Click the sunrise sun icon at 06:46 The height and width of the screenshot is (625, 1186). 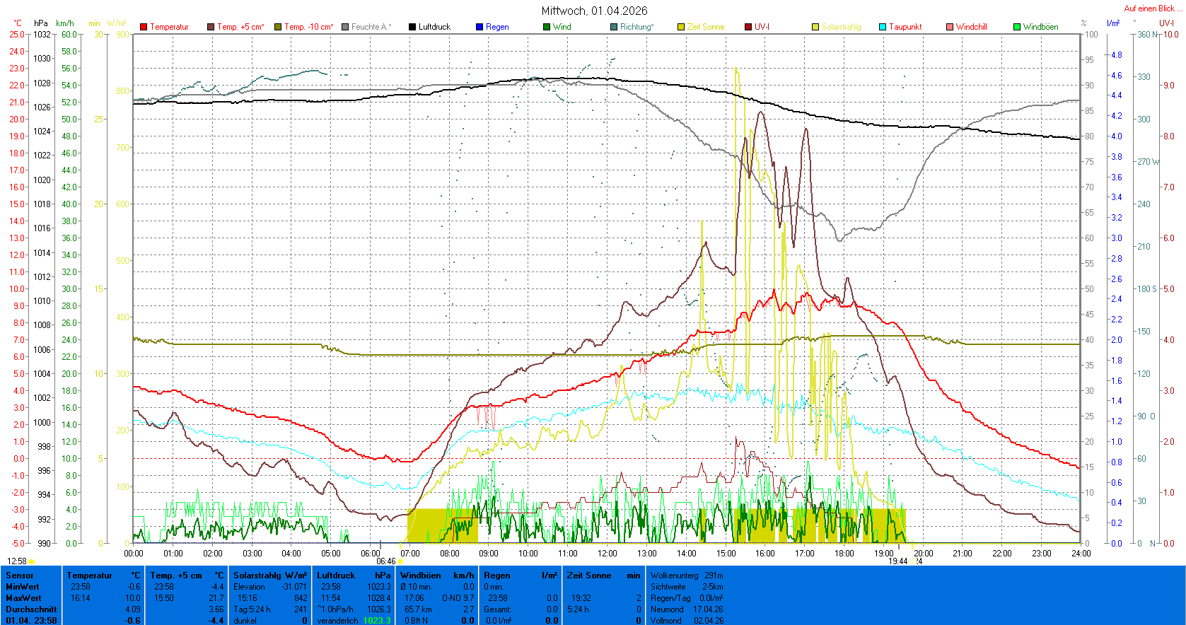coord(401,561)
